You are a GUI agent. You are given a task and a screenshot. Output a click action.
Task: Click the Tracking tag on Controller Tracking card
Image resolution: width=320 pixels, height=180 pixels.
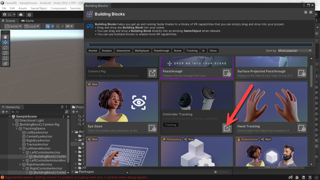(170, 125)
